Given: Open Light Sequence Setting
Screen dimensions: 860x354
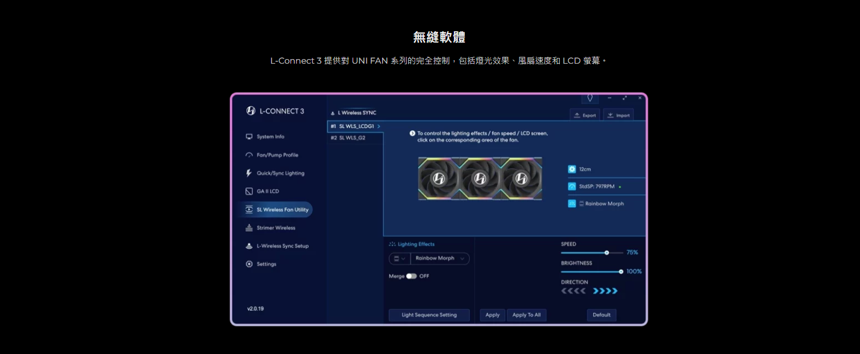Looking at the screenshot, I should (x=429, y=315).
